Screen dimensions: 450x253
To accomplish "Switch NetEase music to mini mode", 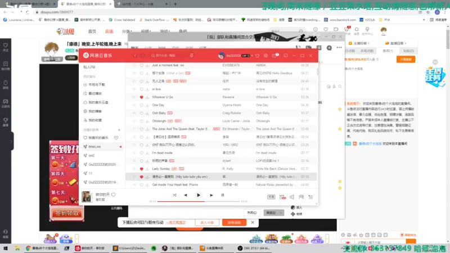I will coord(285,56).
